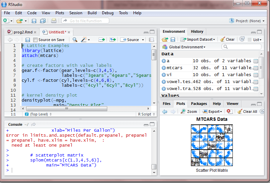Open the Tools menu
Viewport: 270px width, 183px height.
pos(123,13)
